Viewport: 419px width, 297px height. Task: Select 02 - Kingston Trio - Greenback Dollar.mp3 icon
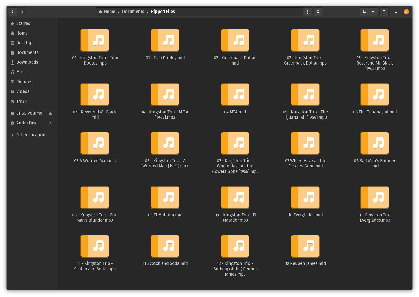coord(305,40)
